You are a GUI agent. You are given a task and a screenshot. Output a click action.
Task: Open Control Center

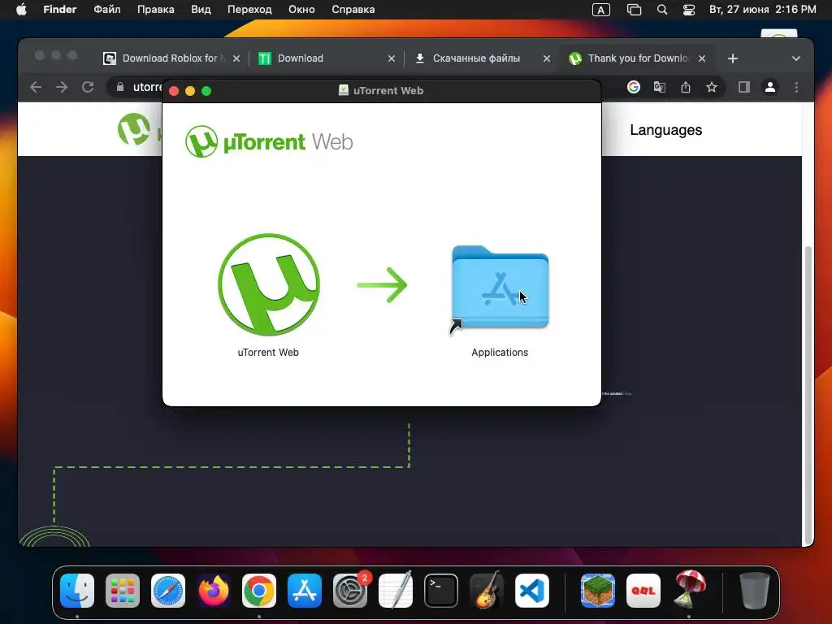(689, 10)
